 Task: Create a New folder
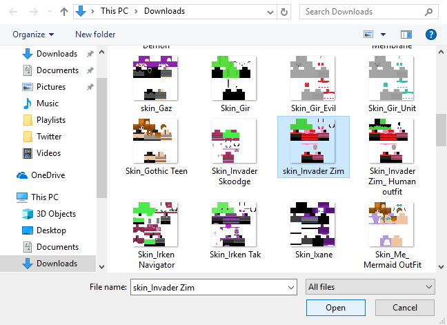click(x=95, y=35)
